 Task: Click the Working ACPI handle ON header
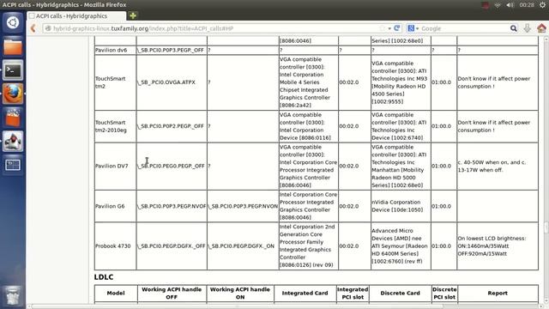240,294
